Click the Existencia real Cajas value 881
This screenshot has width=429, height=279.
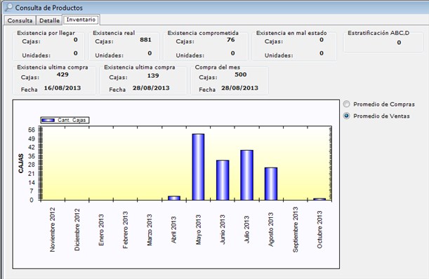coord(145,40)
